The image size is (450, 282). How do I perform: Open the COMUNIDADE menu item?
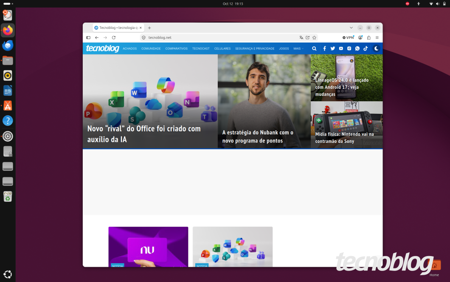click(x=151, y=48)
